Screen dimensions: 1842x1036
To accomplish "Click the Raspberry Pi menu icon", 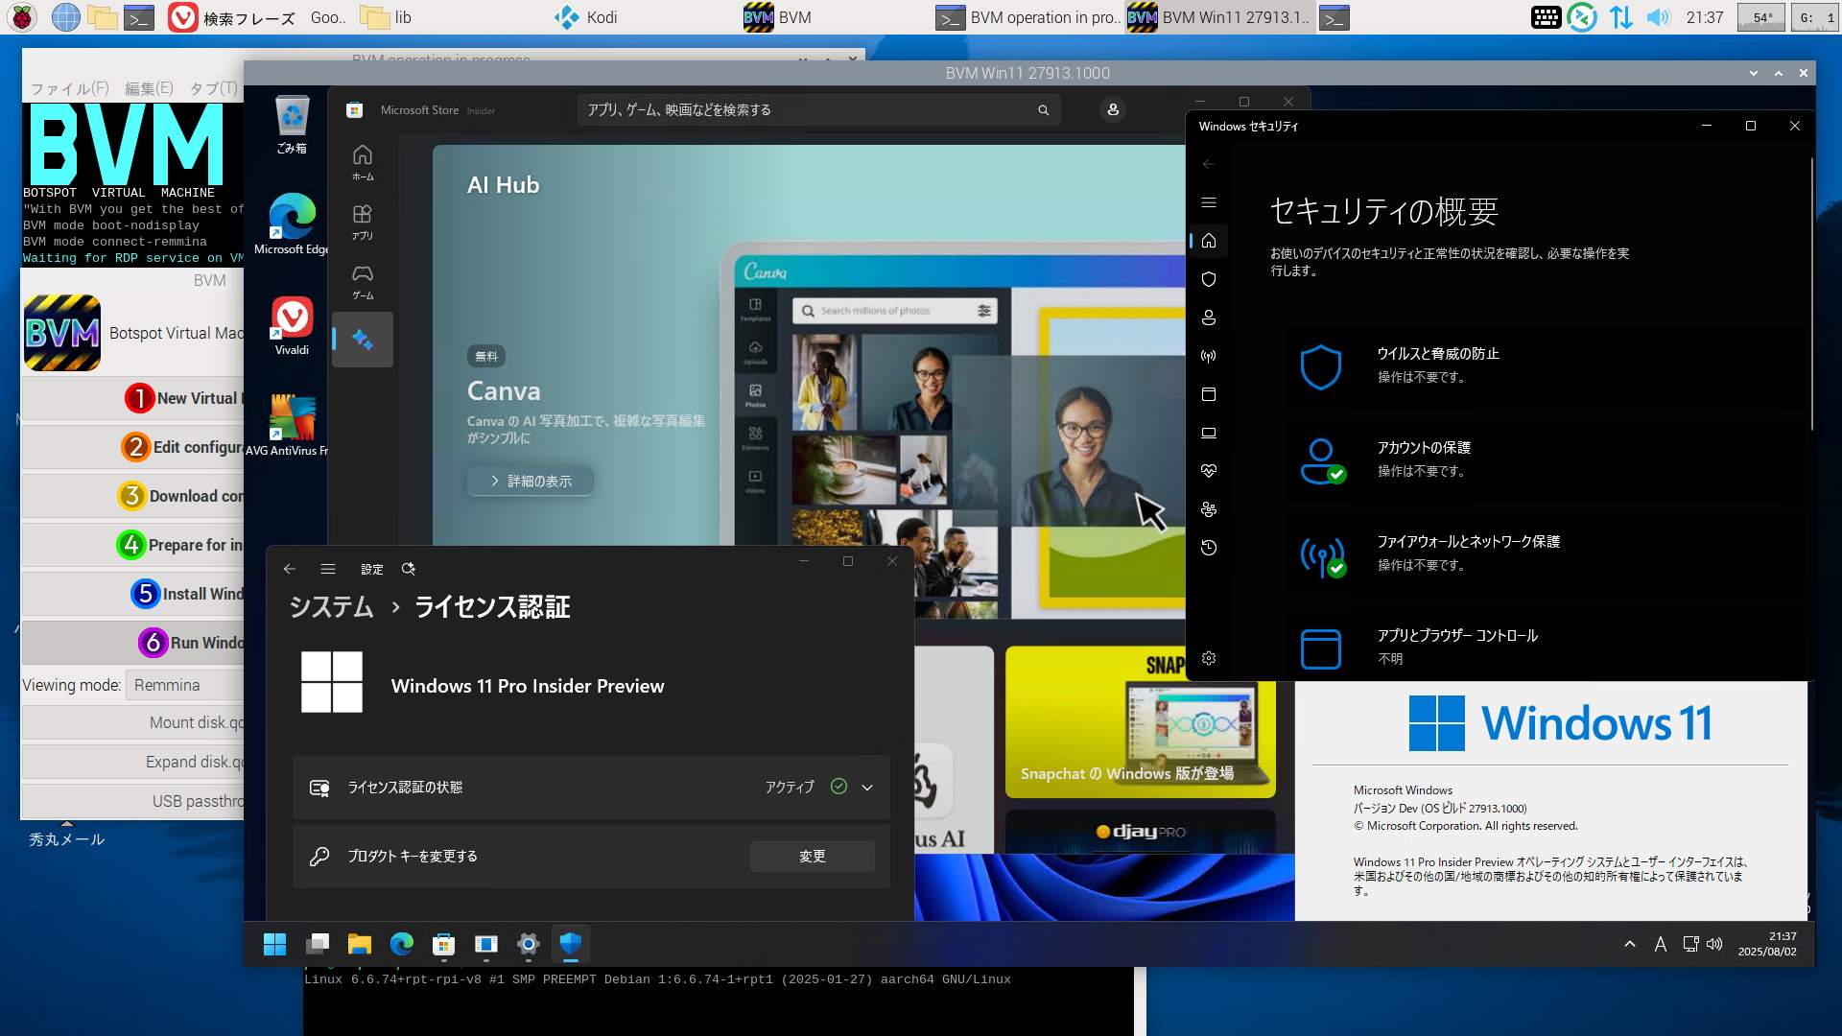I will click(22, 17).
